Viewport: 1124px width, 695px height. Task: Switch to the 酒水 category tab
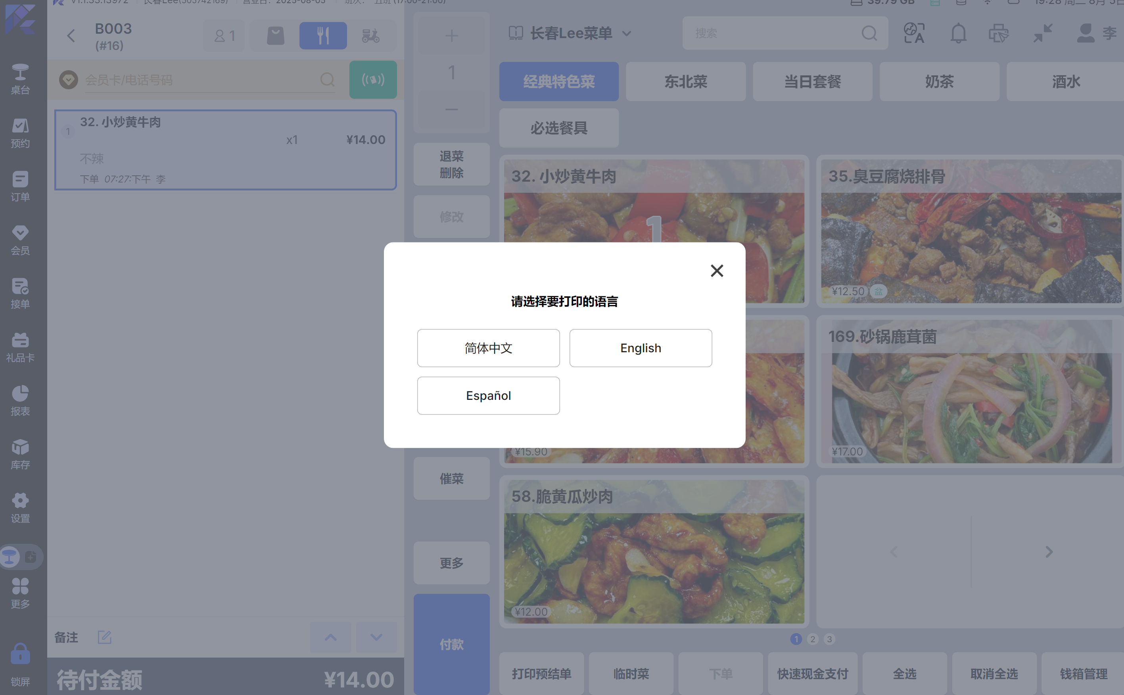1065,81
